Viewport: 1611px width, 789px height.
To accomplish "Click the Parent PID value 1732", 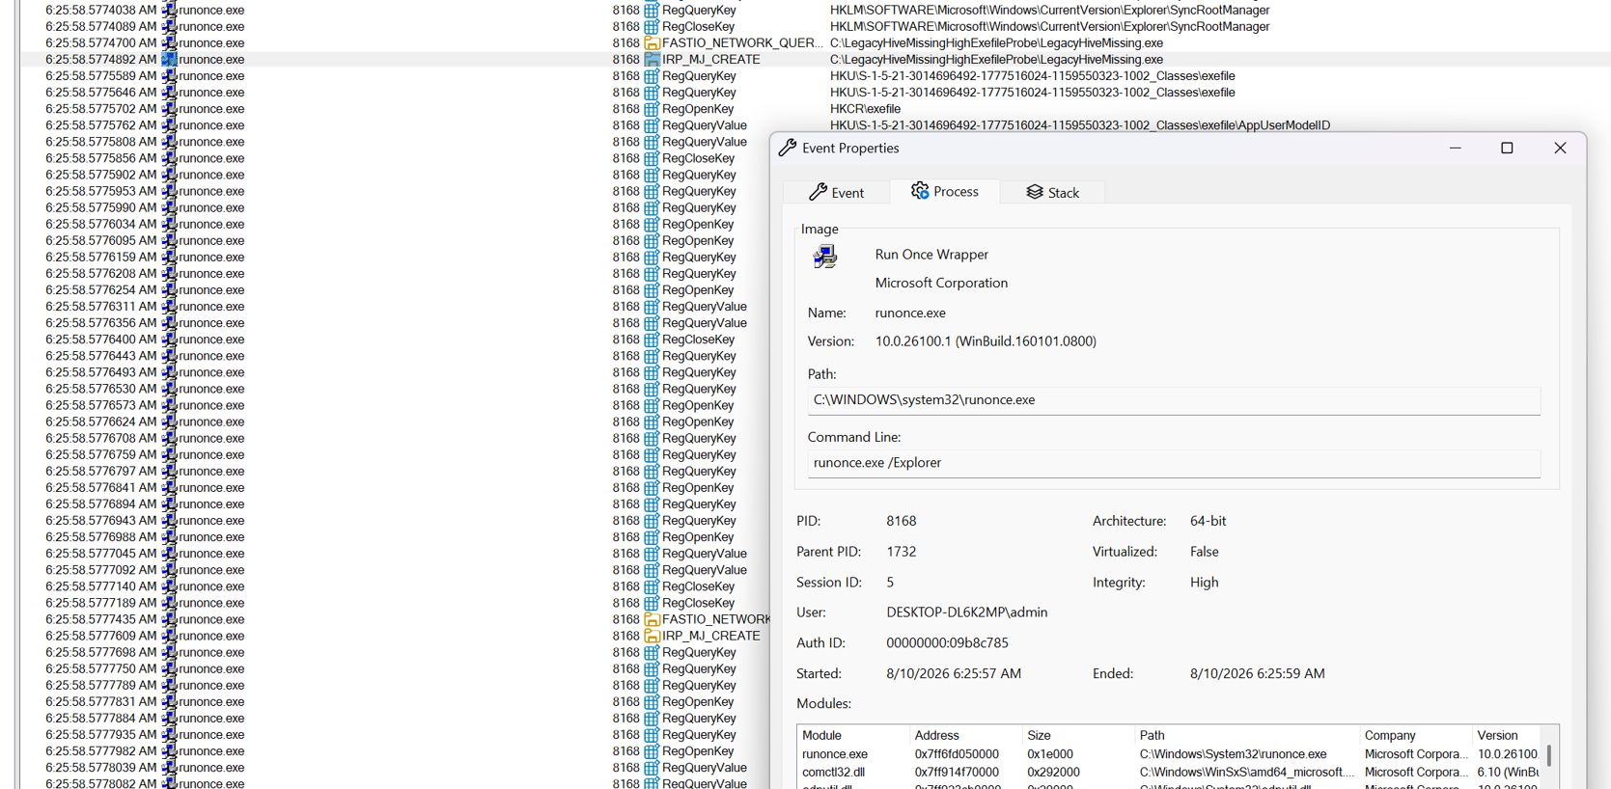I will coord(902,552).
